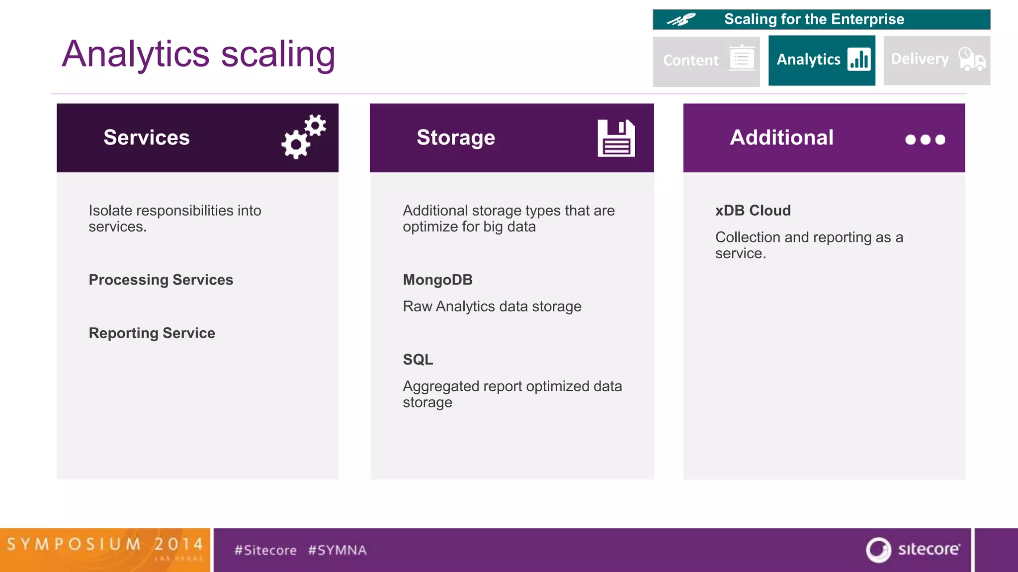This screenshot has height=572, width=1018.
Task: Click the MongoDB heading
Action: [438, 280]
